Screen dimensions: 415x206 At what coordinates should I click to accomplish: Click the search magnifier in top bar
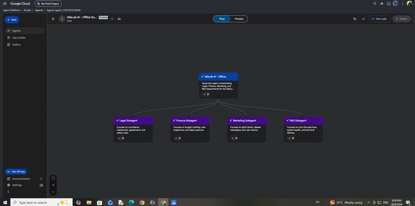[374, 4]
